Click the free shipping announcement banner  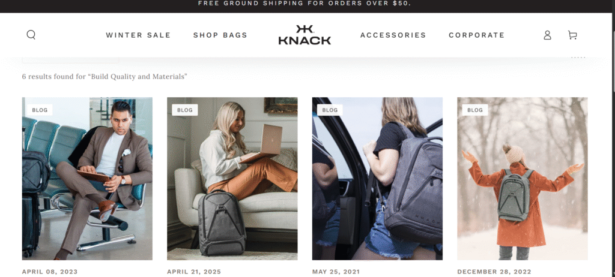[x=304, y=4]
